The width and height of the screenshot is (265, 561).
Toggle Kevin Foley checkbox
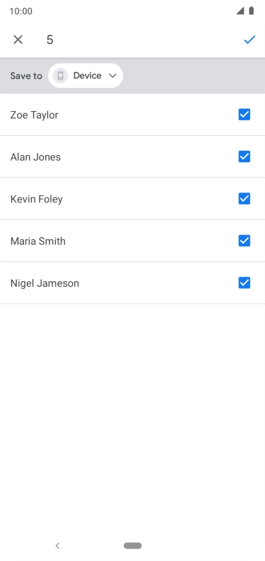(x=244, y=198)
